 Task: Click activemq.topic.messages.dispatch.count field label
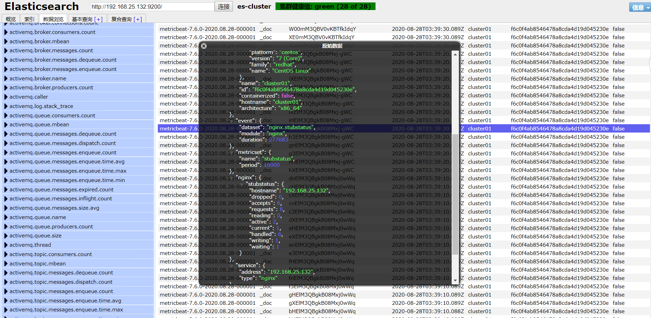(61, 282)
